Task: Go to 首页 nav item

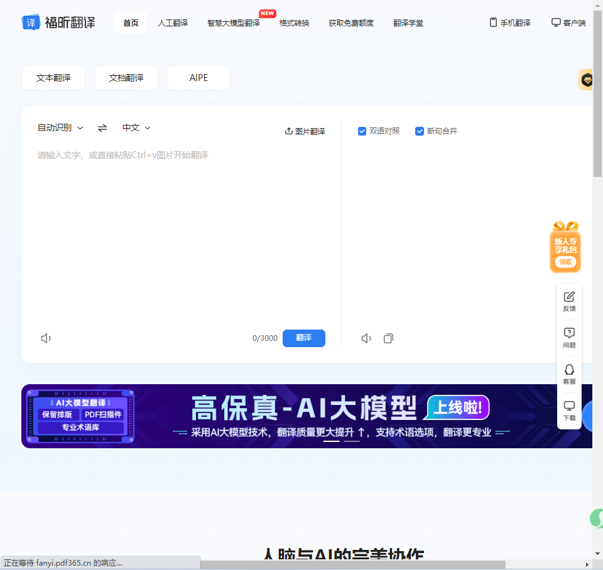Action: click(131, 23)
